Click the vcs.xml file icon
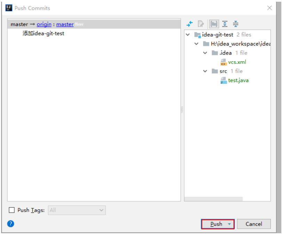Screen dimensions: 282x235 click(x=223, y=62)
